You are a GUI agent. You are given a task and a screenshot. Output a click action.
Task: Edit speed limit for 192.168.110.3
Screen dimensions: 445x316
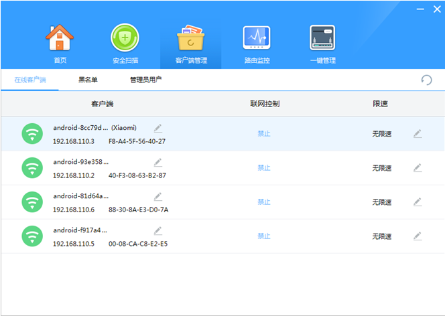coord(417,134)
